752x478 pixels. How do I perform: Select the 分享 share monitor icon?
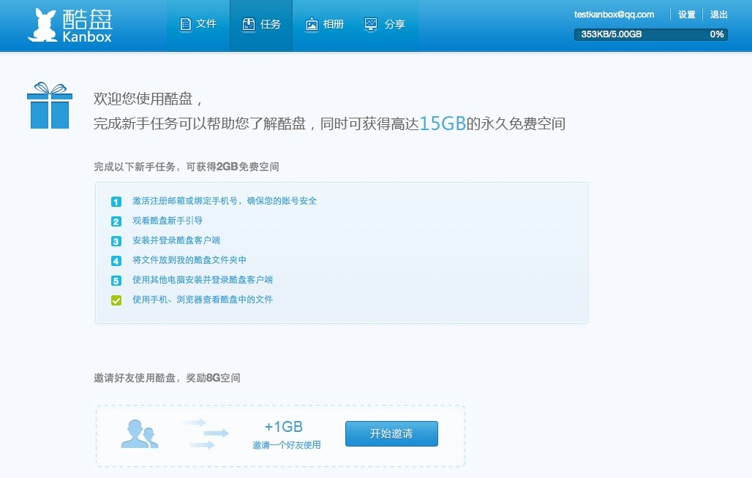point(371,24)
